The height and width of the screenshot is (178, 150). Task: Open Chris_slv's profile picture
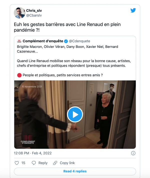[x=19, y=13]
